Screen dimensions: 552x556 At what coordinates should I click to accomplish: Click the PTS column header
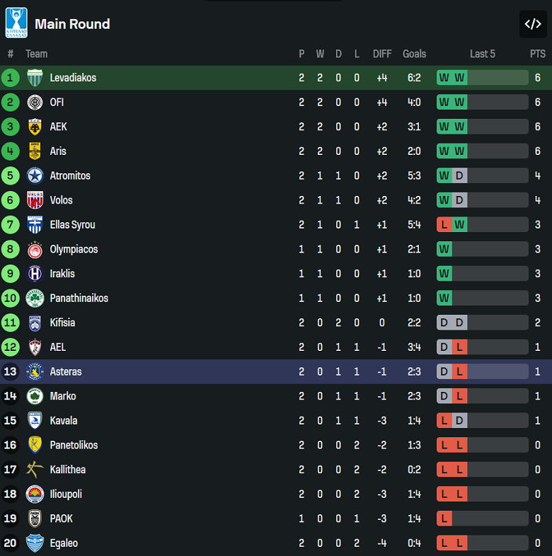tap(537, 54)
